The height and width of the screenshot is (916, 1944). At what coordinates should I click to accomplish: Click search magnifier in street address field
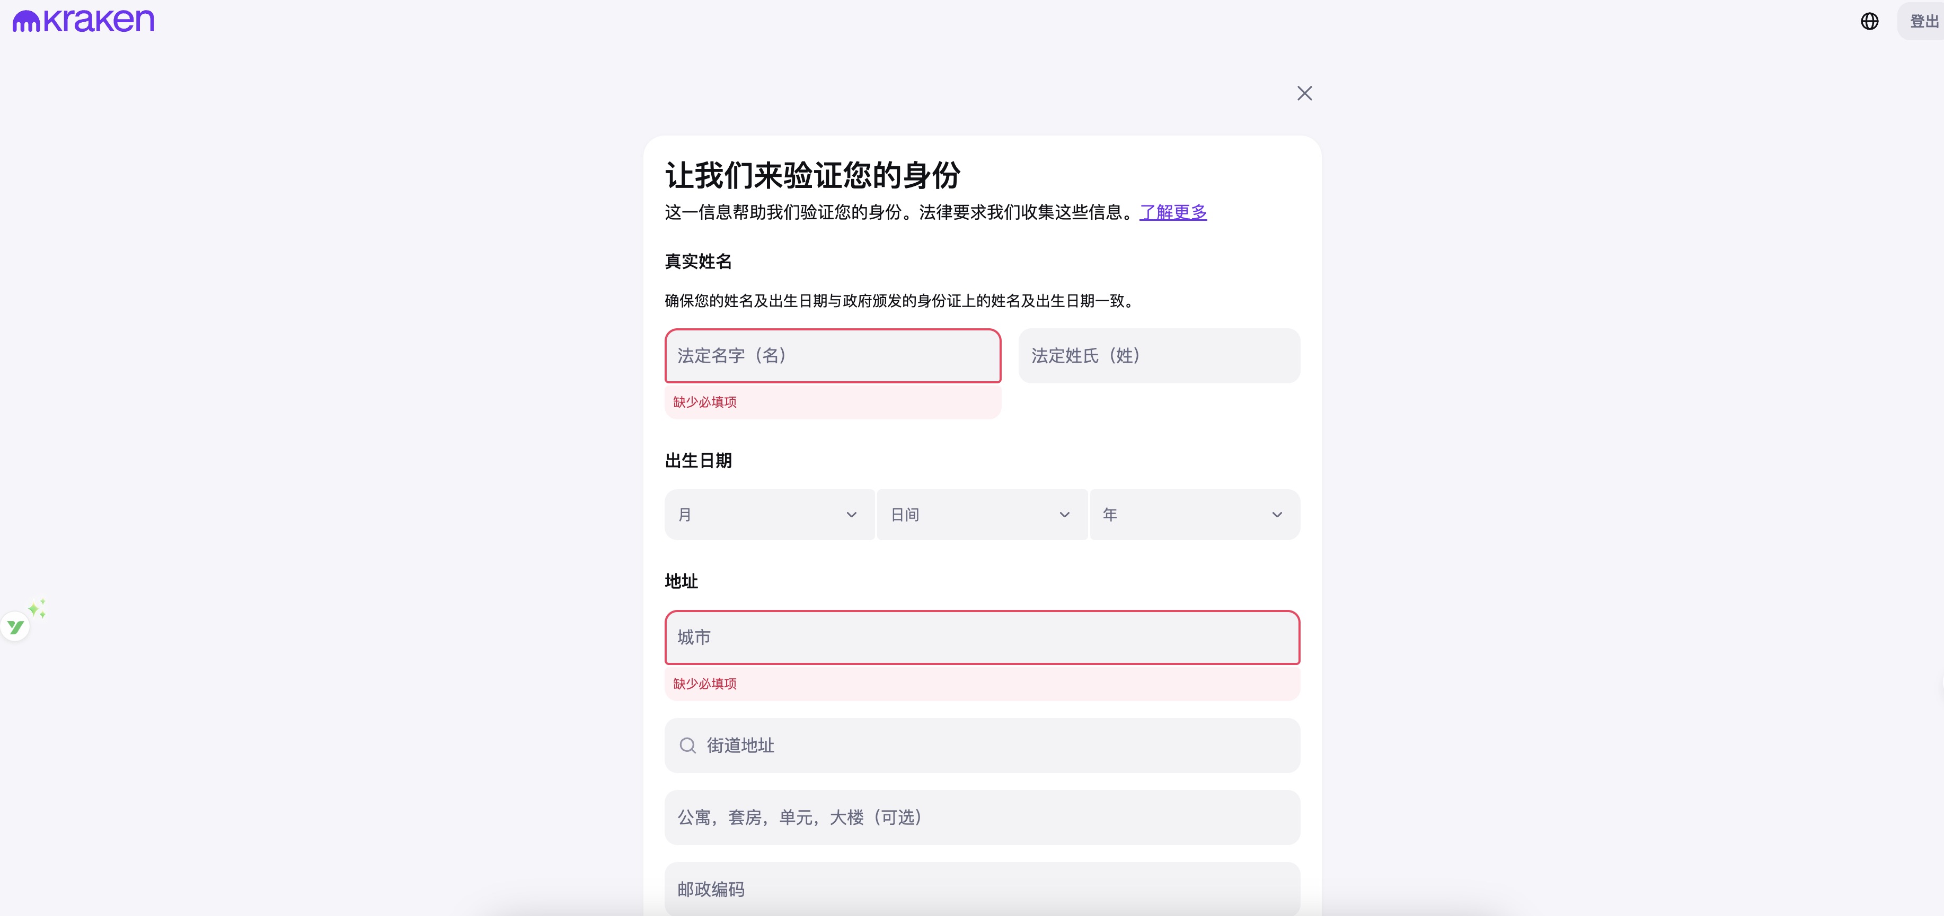687,746
